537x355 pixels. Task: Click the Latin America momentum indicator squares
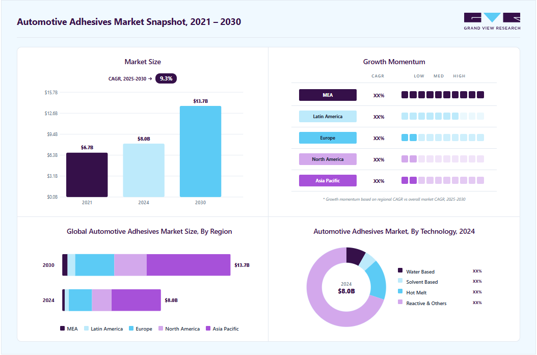pos(442,116)
